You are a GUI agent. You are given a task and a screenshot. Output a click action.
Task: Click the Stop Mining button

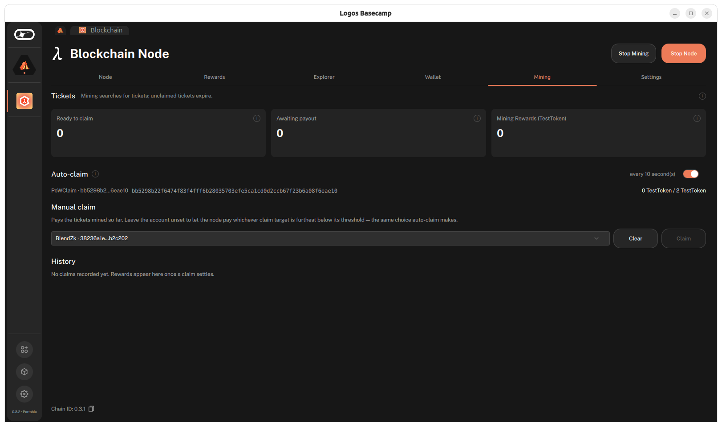pos(633,53)
